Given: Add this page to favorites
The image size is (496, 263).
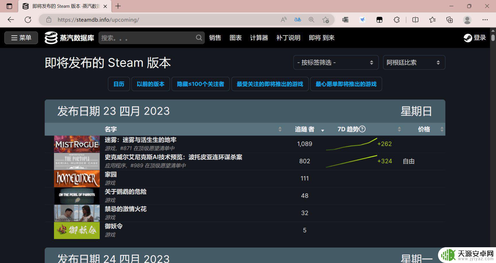Looking at the screenshot, I should tap(325, 20).
